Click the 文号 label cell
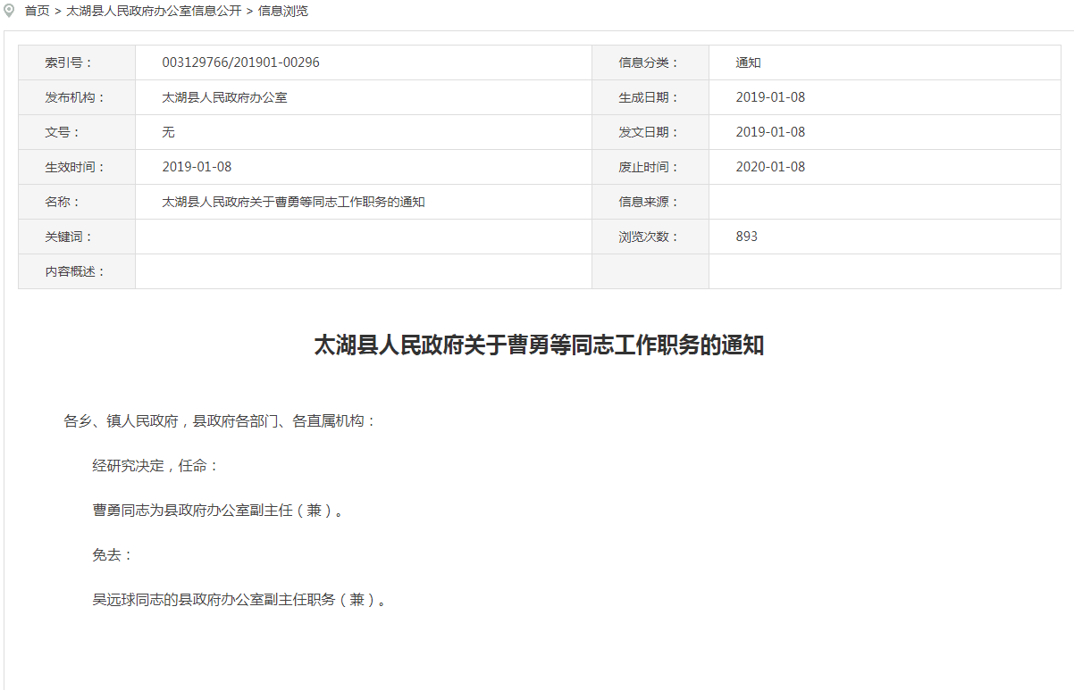 [77, 132]
